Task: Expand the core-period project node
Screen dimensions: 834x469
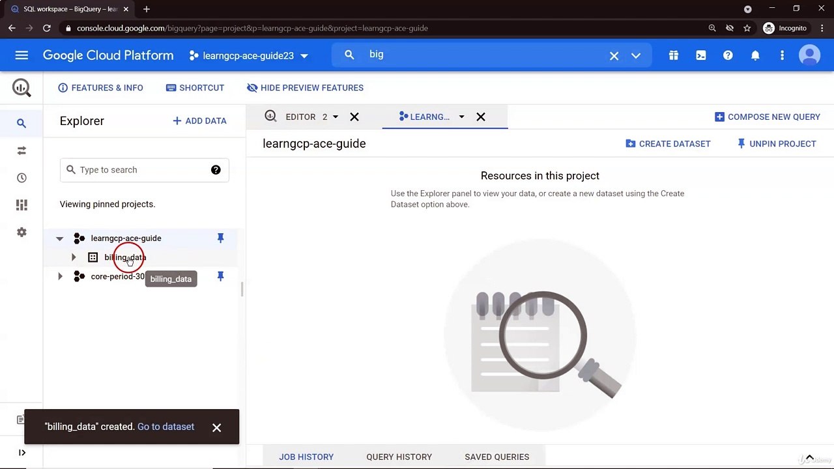Action: coord(60,277)
